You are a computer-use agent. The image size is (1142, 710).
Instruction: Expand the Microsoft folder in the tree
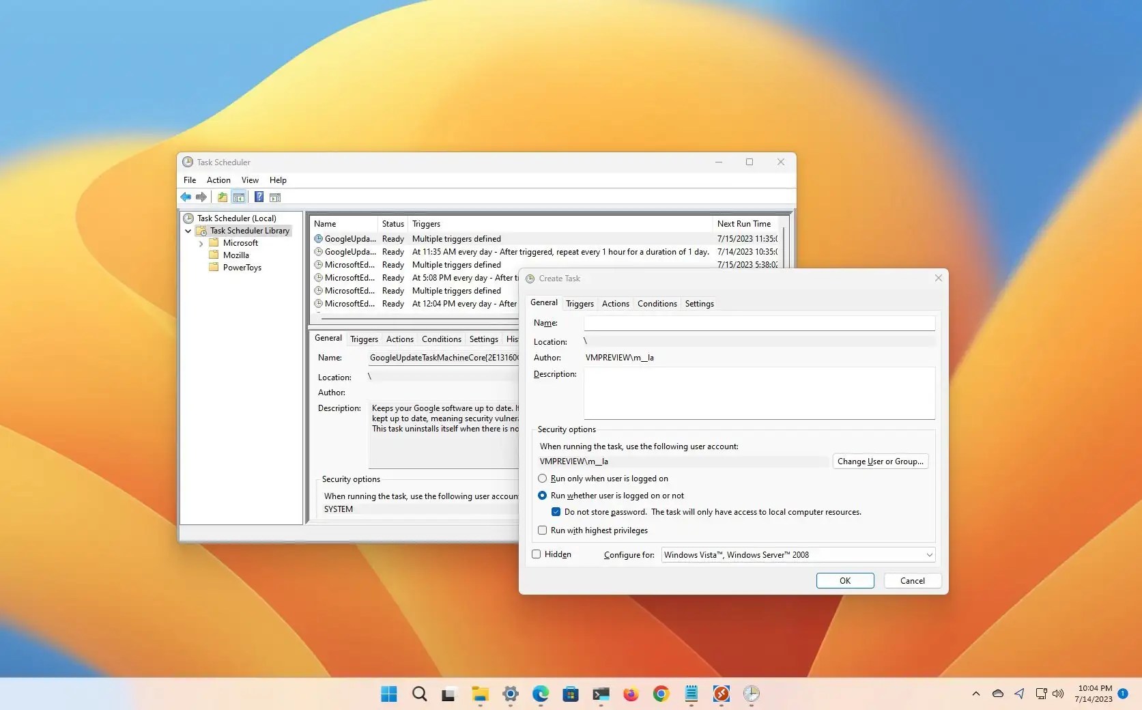(x=200, y=243)
